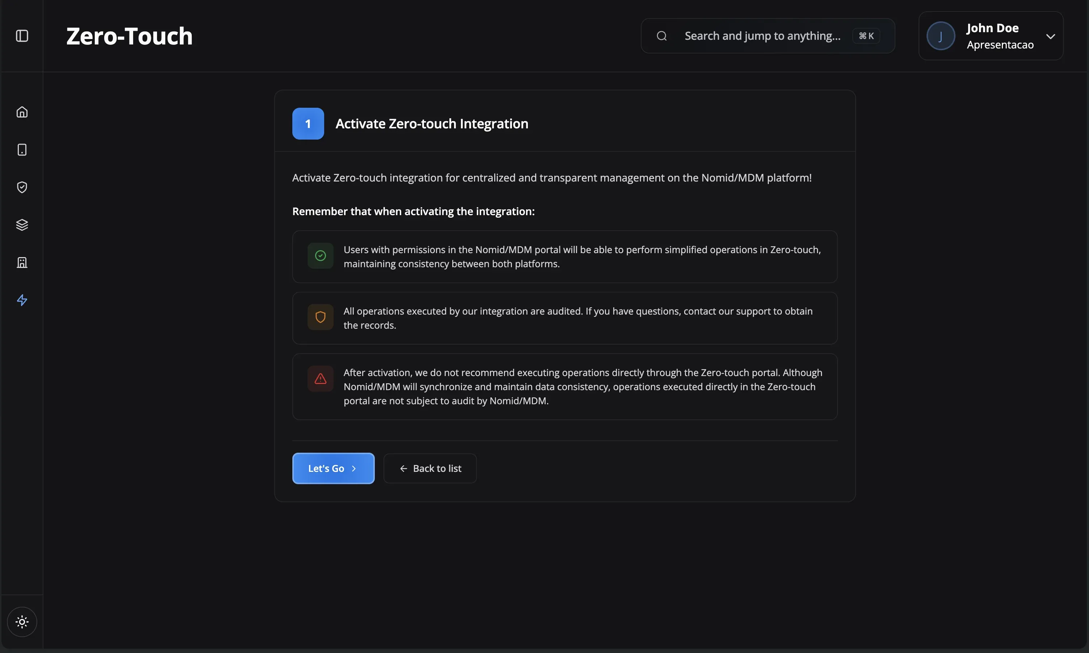
Task: Open the building organization sidebar icon
Action: pyautogui.click(x=22, y=262)
